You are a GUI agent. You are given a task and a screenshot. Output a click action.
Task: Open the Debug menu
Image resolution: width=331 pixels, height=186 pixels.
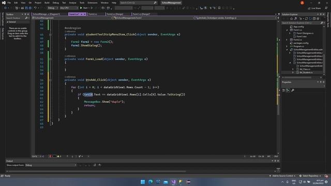coord(56,3)
